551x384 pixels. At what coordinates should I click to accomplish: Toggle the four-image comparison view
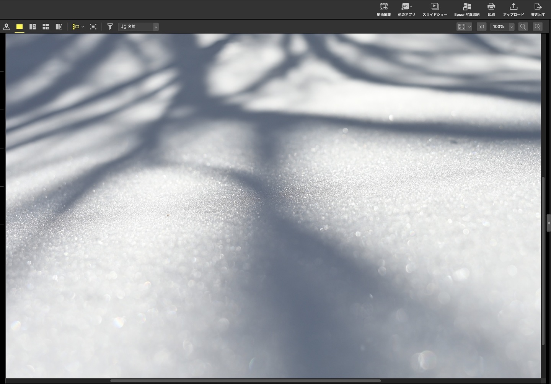(46, 27)
